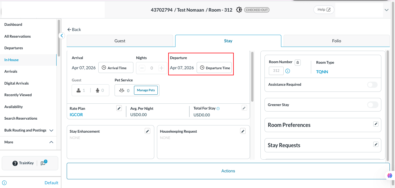Click the Room Preferences edit icon
The width and height of the screenshot is (395, 188).
pos(376,124)
